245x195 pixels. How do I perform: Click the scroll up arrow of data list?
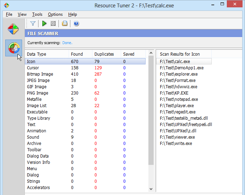(x=151, y=54)
